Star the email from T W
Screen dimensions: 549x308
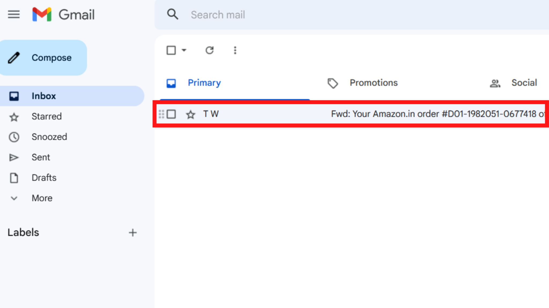coord(191,114)
